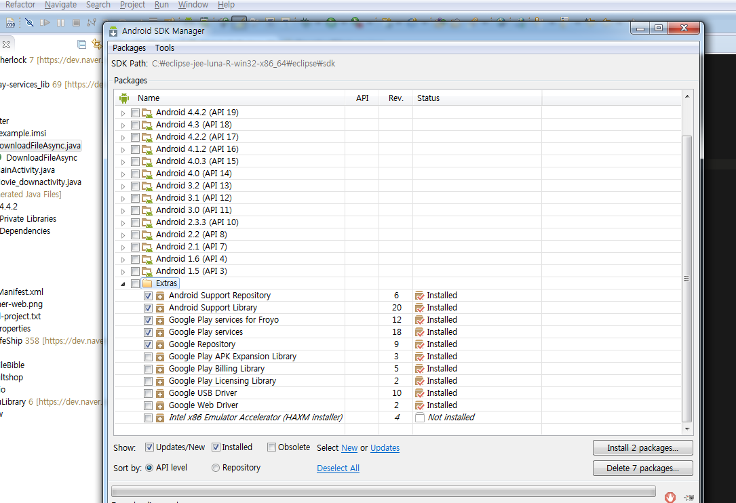Select DownloadFileAsync class in Eclipse explorer
Viewport: 736px width, 503px height.
(42, 158)
